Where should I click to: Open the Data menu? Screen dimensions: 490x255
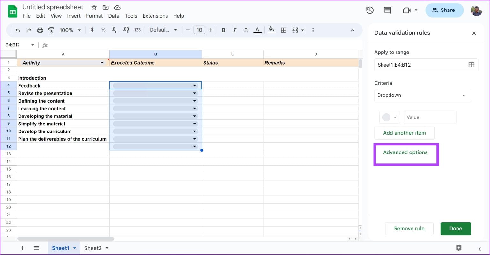tap(114, 16)
